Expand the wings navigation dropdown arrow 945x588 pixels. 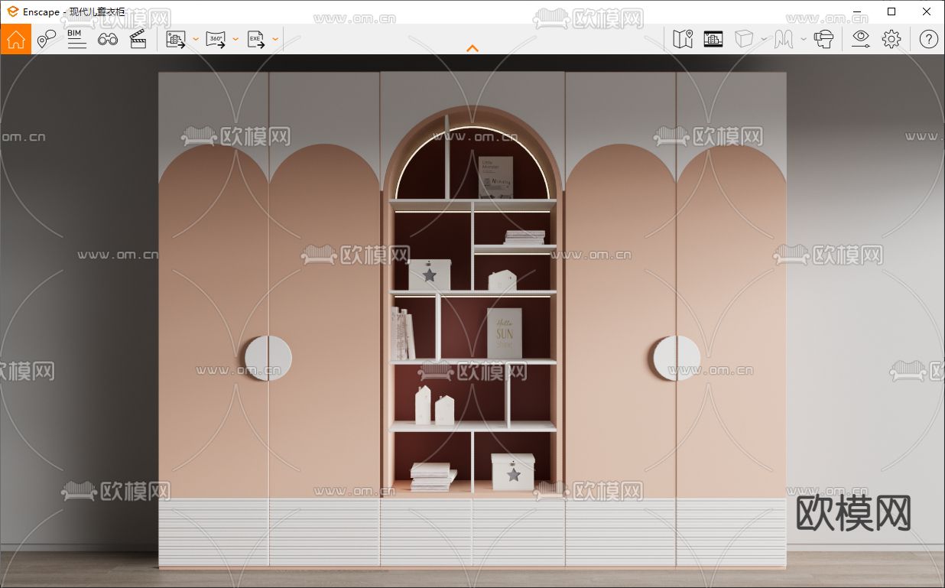click(x=804, y=39)
